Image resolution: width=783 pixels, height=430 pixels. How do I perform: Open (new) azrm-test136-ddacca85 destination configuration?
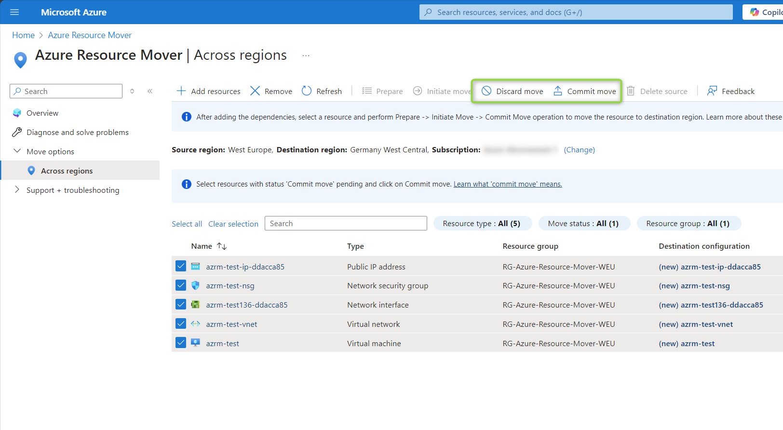pos(711,305)
